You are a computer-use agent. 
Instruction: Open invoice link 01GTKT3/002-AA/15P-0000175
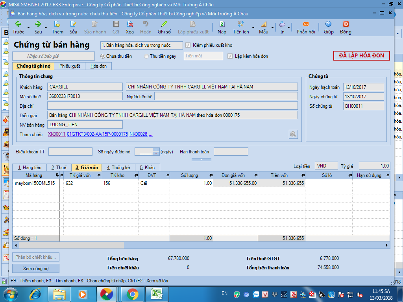(98, 134)
